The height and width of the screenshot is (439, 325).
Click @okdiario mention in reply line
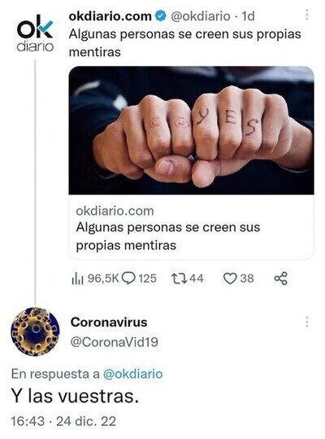(x=133, y=374)
